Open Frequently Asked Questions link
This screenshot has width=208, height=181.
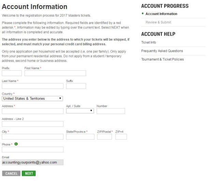point(162,51)
